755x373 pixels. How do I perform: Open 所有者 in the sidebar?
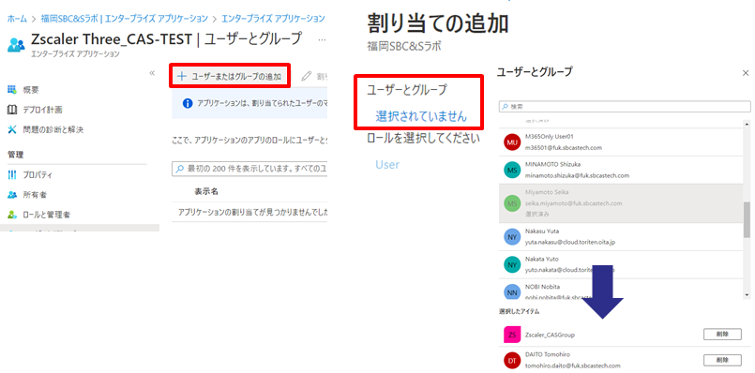[x=35, y=195]
